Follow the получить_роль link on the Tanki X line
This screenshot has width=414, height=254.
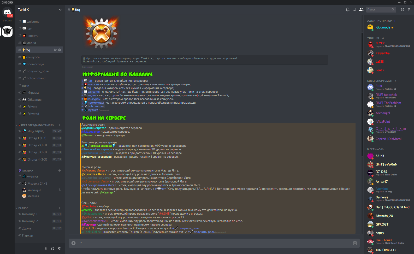point(186,228)
